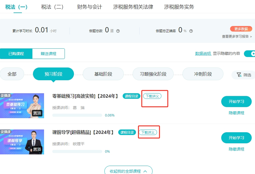Select the 预习阶段 stage
Screen dimensions: 255x174
[53, 74]
